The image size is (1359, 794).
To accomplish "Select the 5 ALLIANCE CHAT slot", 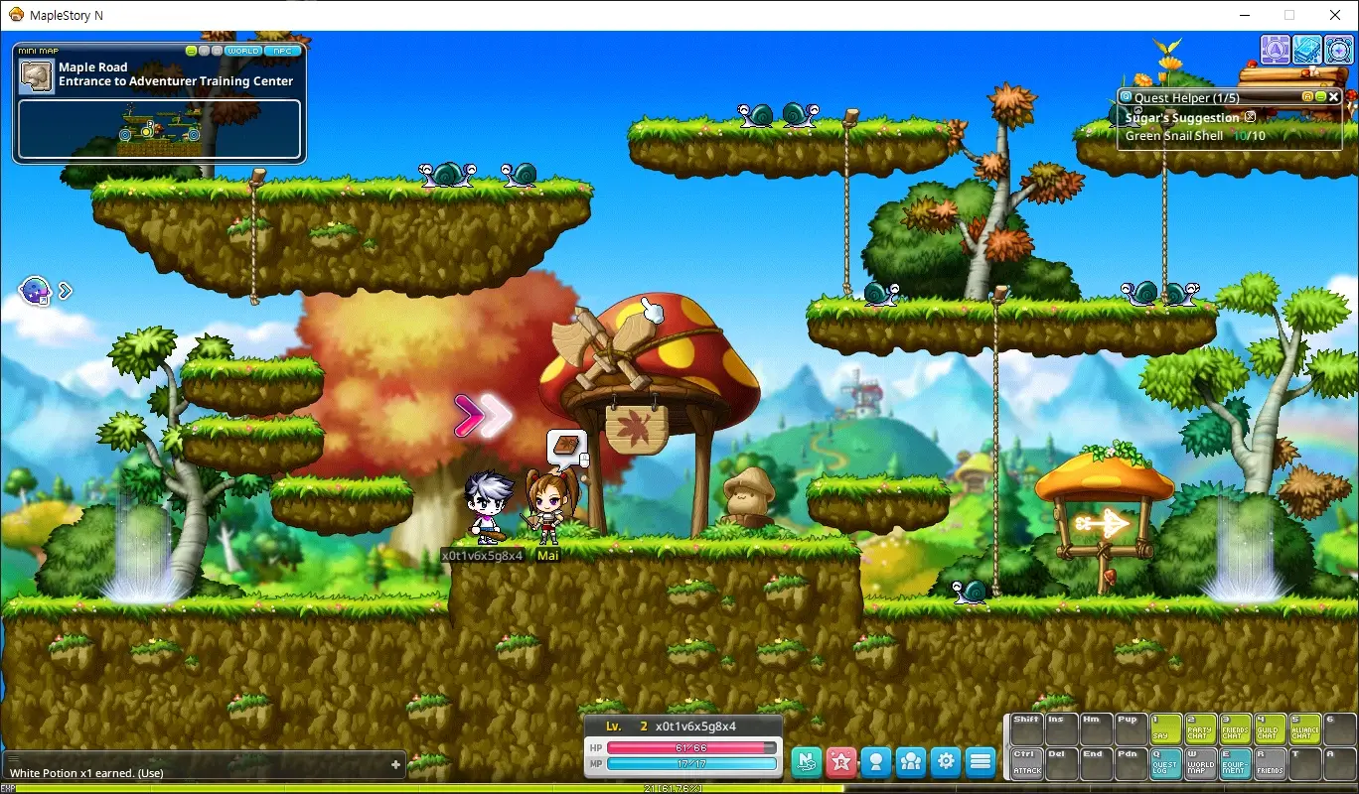I will [1305, 729].
